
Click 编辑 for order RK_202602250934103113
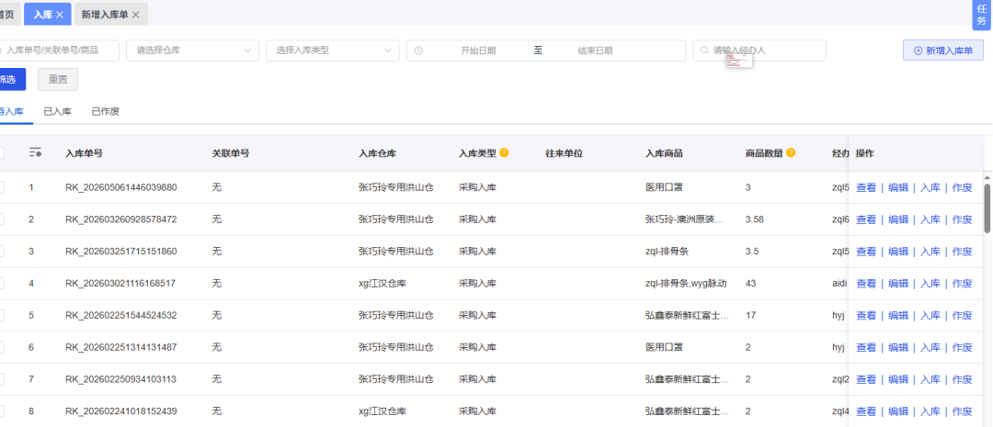898,379
